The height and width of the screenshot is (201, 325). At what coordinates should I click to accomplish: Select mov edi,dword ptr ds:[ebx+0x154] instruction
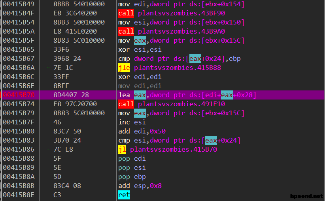click(181, 4)
